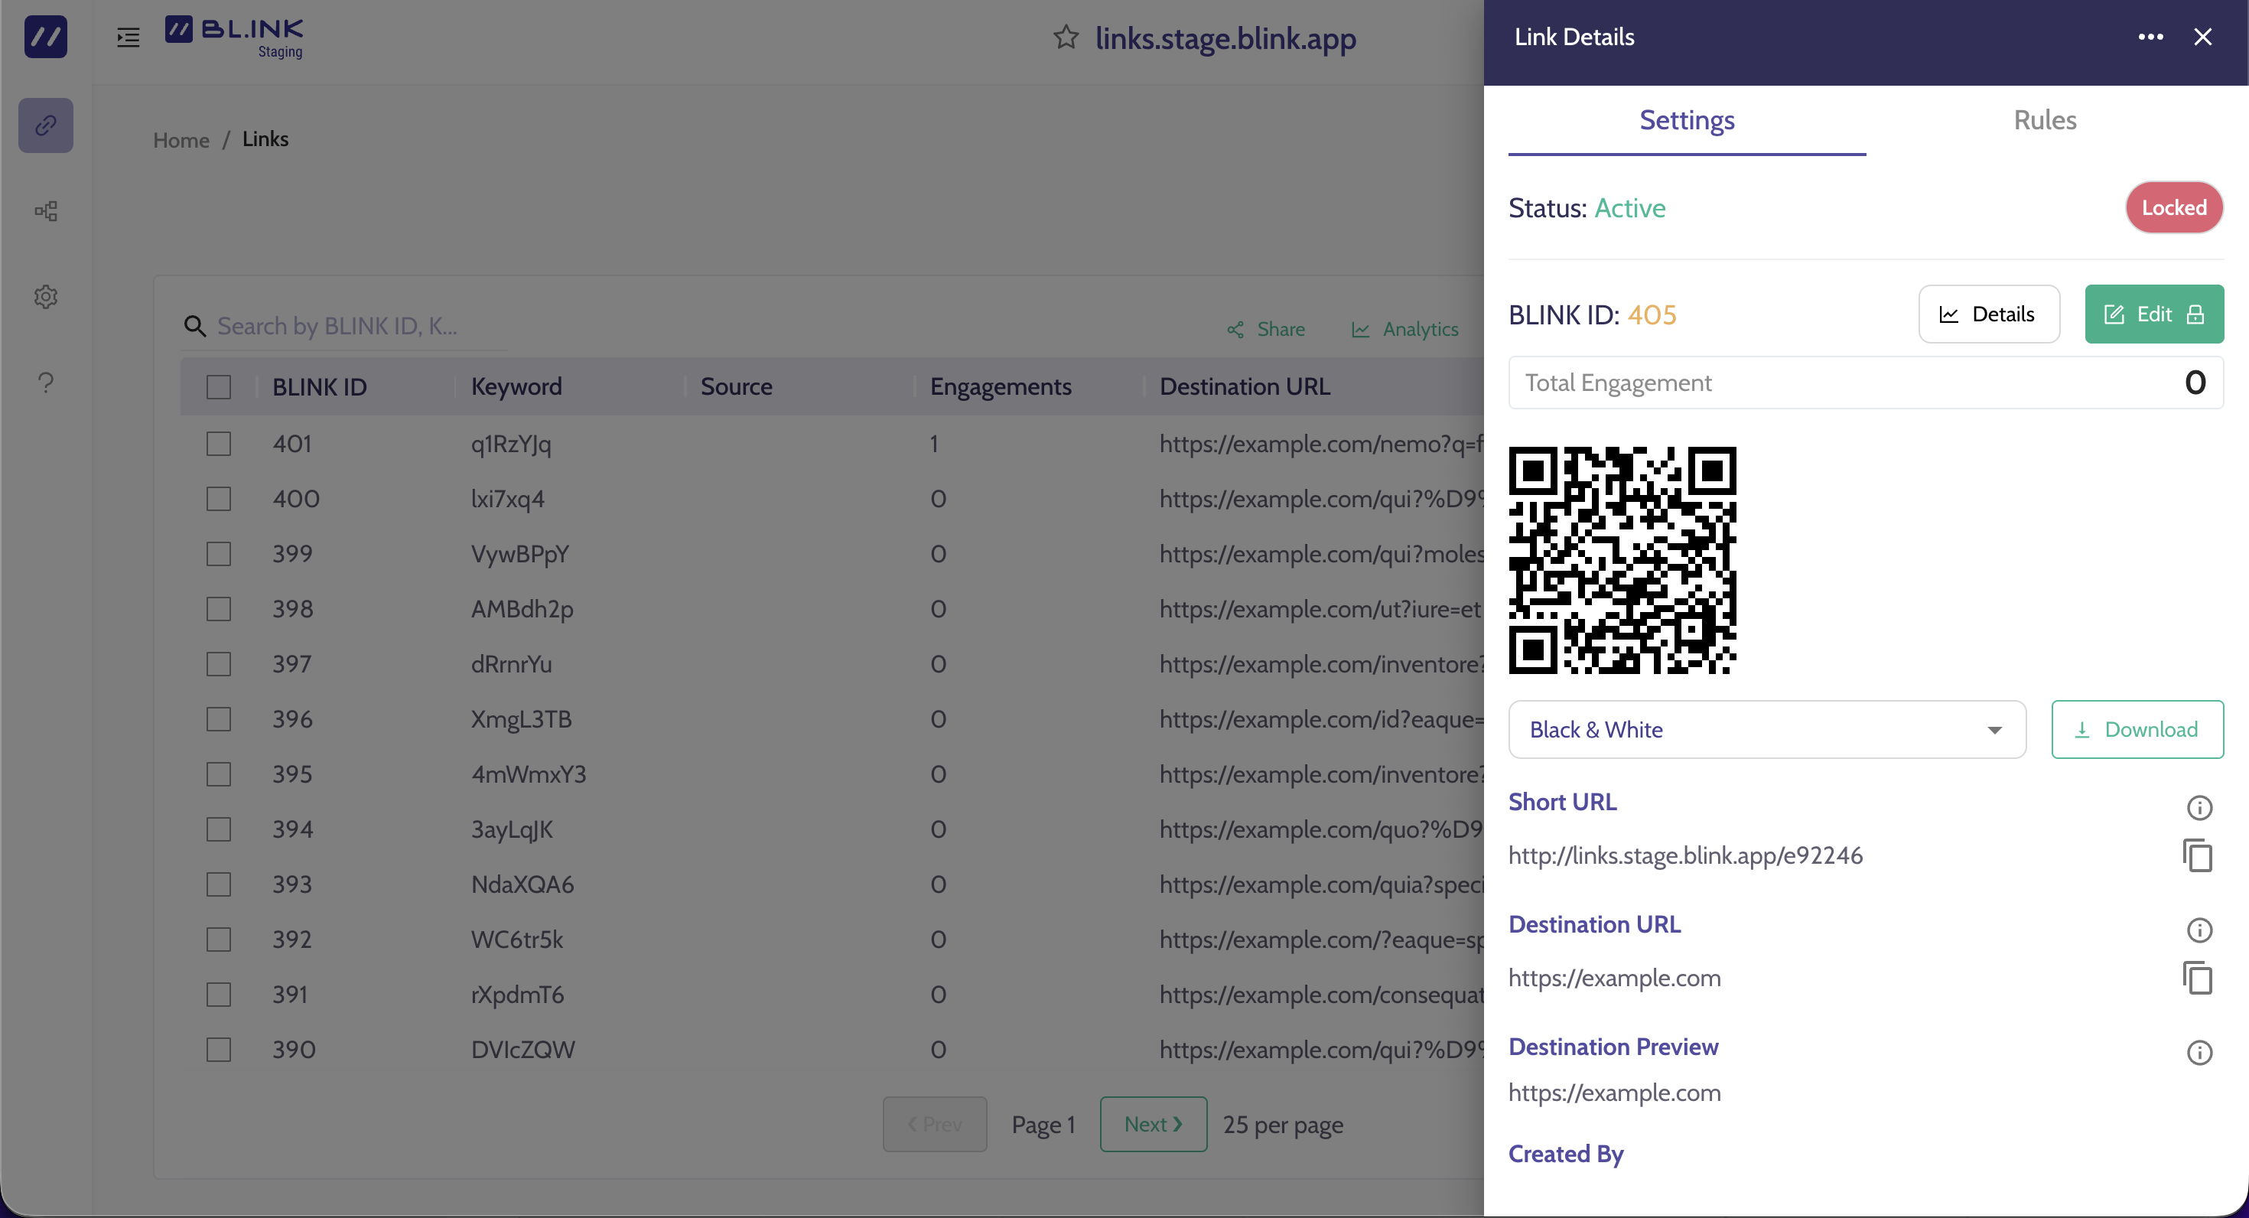Go to the Next page of links

1153,1125
